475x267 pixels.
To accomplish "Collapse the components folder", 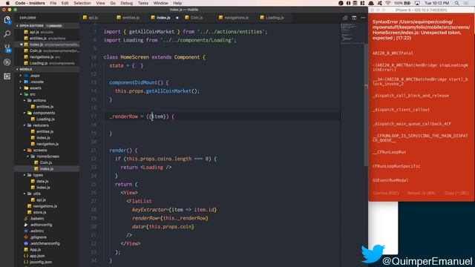I will pos(24,113).
